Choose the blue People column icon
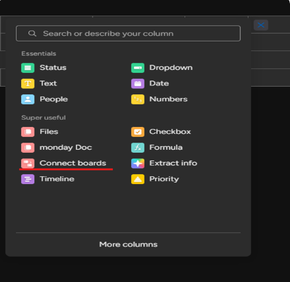The width and height of the screenshot is (290, 282). 28,99
